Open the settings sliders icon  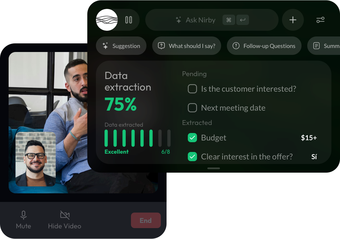coord(320,20)
